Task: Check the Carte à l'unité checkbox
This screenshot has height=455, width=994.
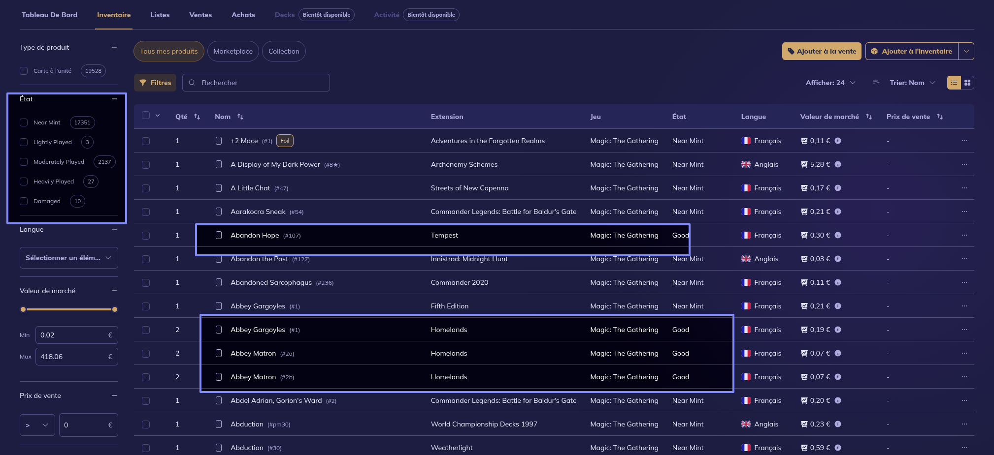Action: [24, 71]
